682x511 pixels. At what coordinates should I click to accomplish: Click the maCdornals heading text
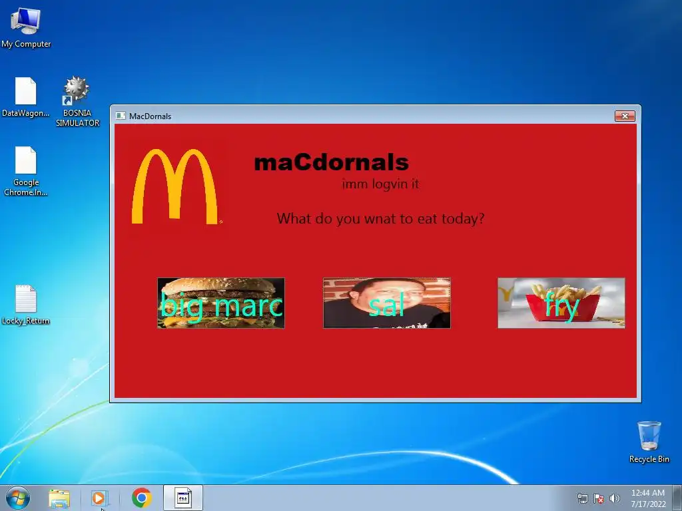[332, 162]
